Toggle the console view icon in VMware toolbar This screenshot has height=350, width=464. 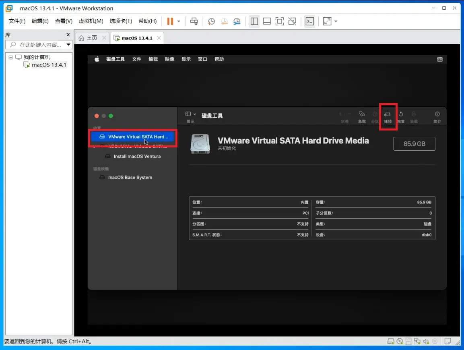point(310,21)
